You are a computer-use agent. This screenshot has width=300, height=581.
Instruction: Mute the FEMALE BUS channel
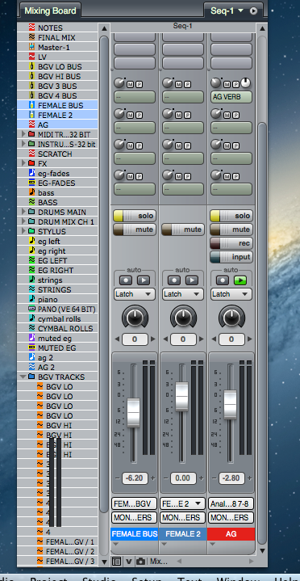tap(135, 229)
